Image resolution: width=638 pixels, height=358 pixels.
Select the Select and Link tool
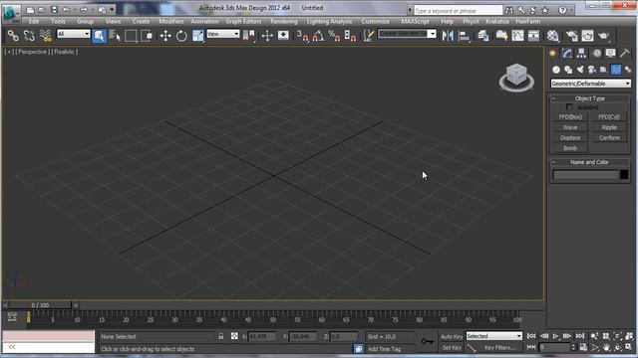[13, 36]
